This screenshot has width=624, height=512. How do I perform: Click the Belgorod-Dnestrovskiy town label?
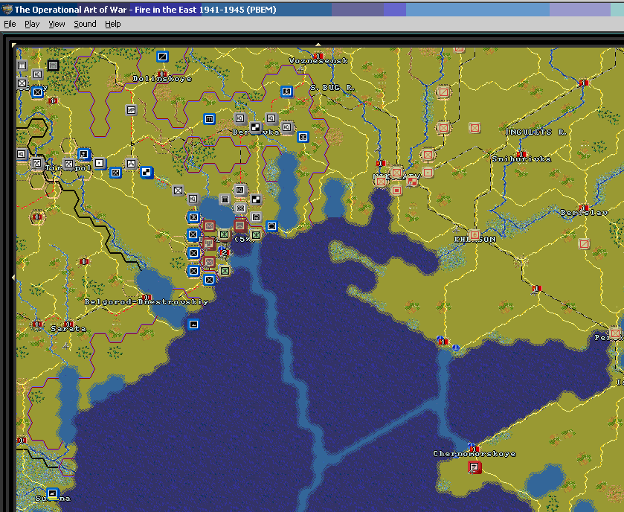pos(146,302)
